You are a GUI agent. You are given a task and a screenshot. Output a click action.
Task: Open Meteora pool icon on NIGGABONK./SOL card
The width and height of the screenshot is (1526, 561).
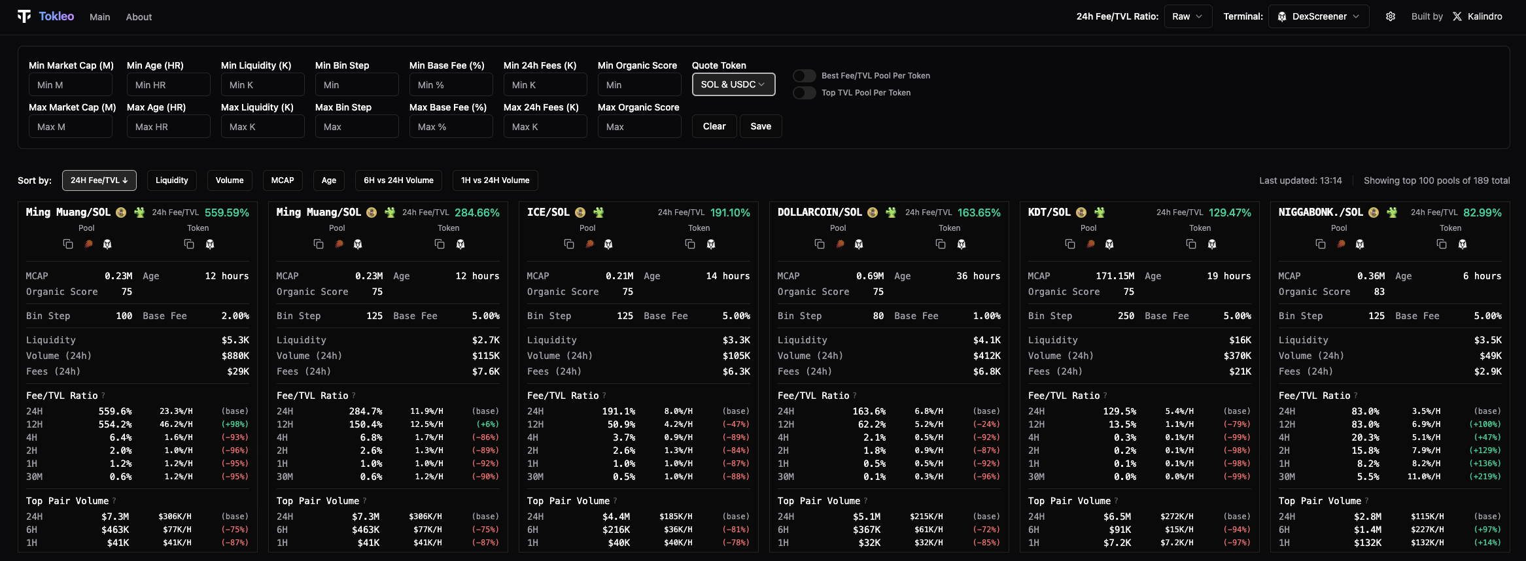tap(1341, 244)
